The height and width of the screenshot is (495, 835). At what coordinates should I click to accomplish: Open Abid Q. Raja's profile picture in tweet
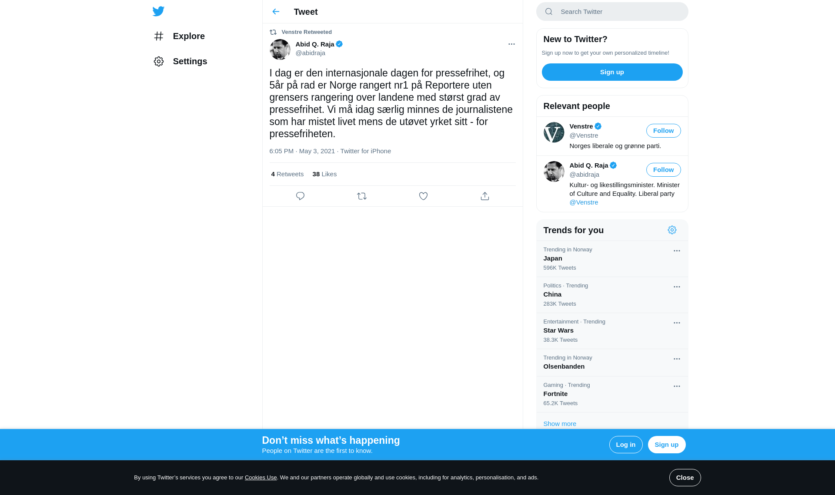coord(280,49)
